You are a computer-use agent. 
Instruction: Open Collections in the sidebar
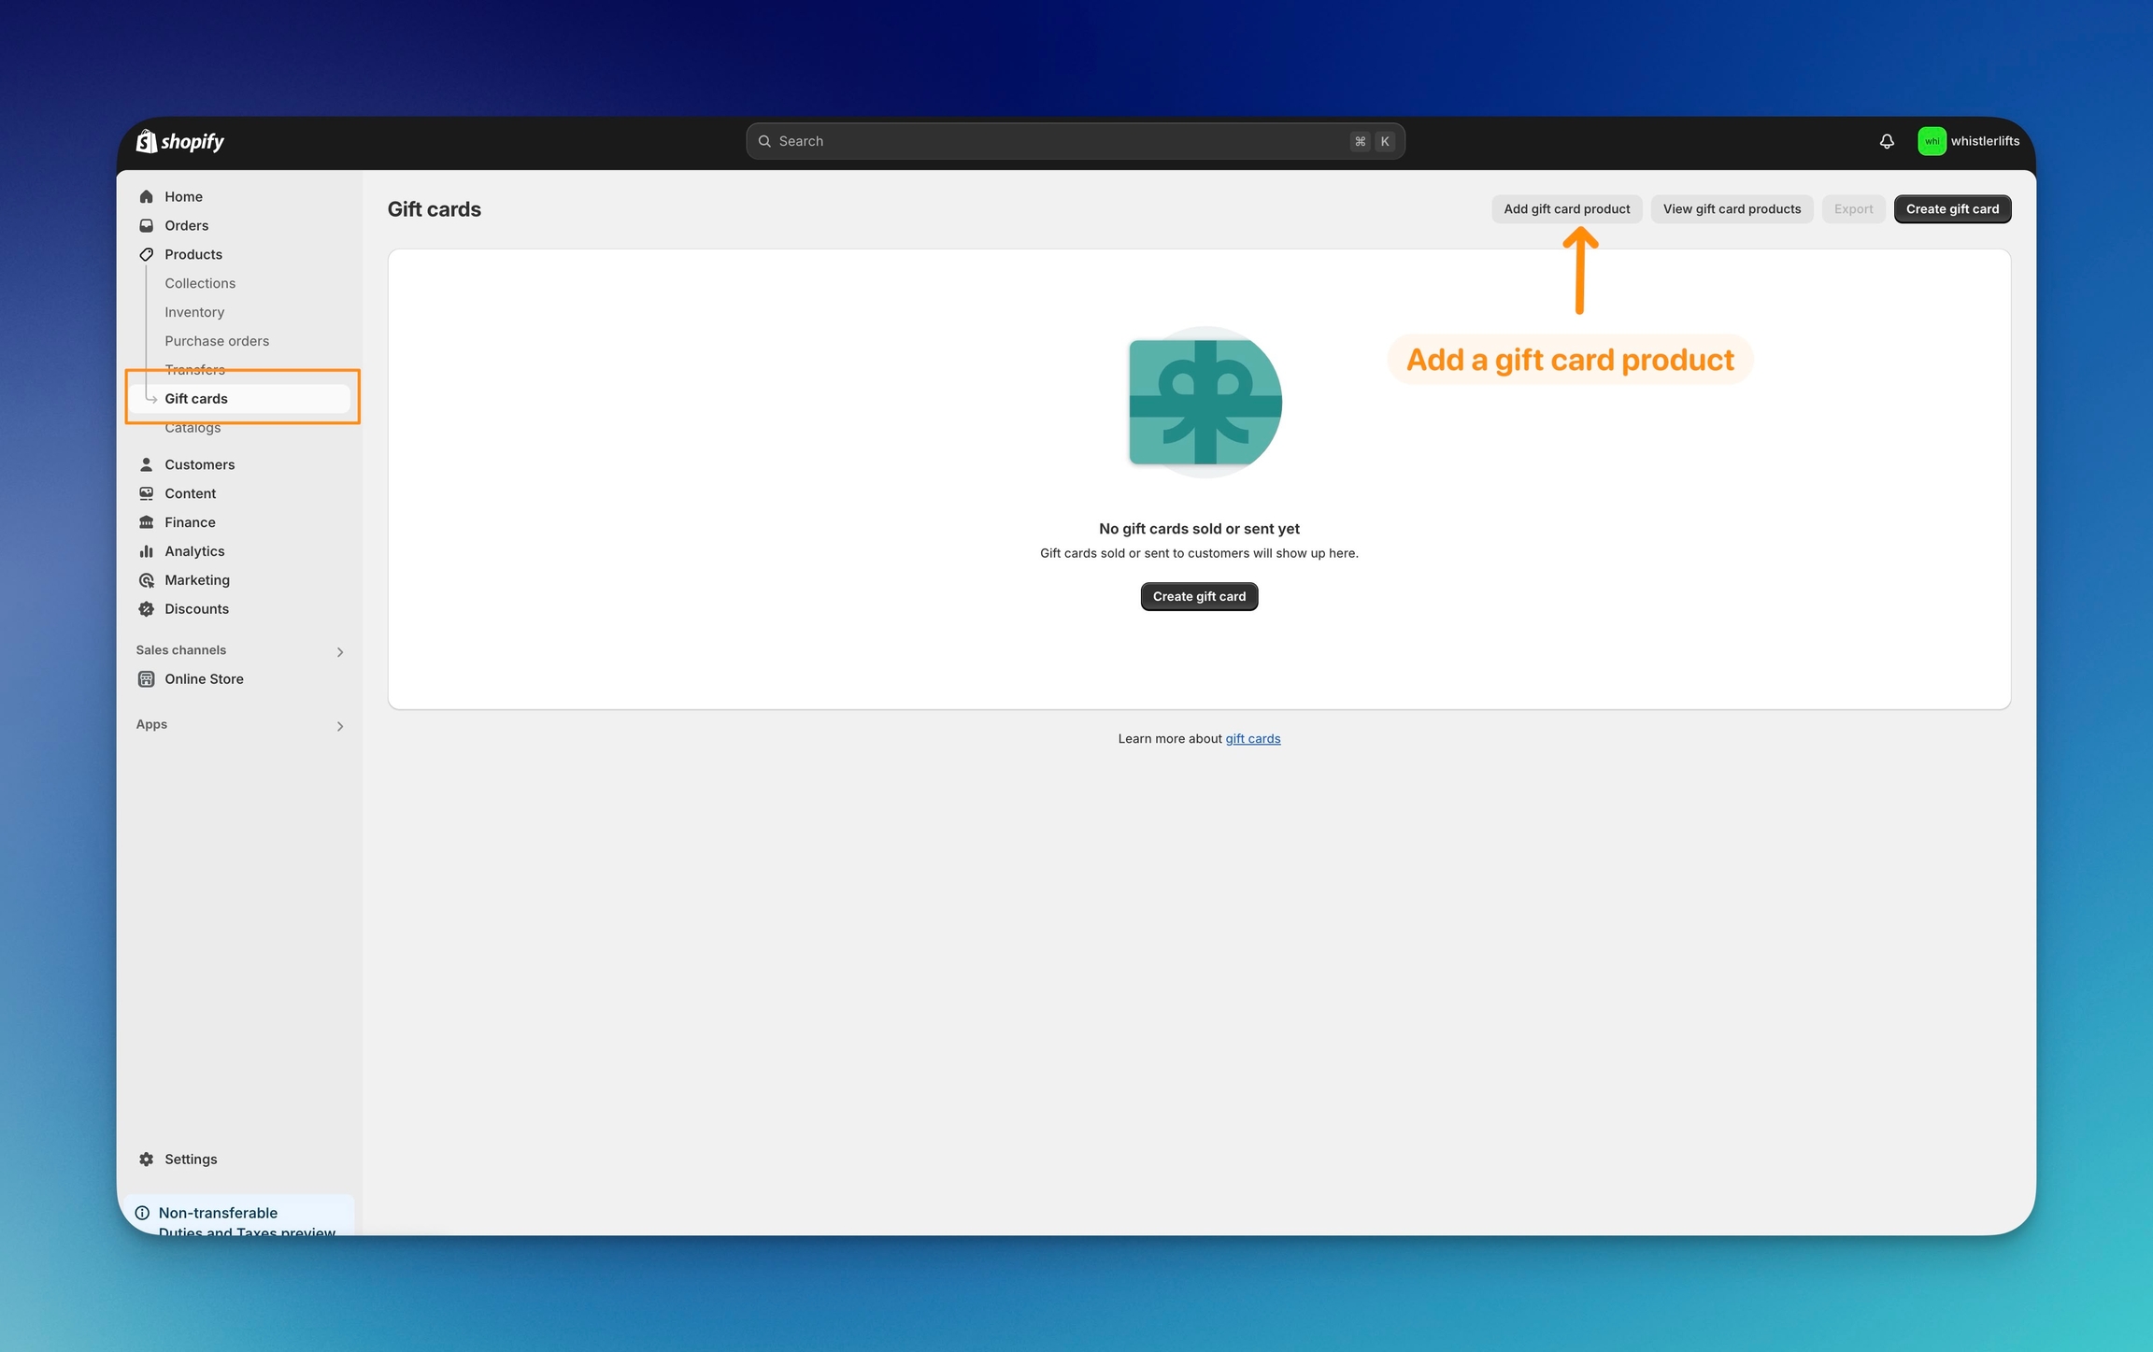200,283
